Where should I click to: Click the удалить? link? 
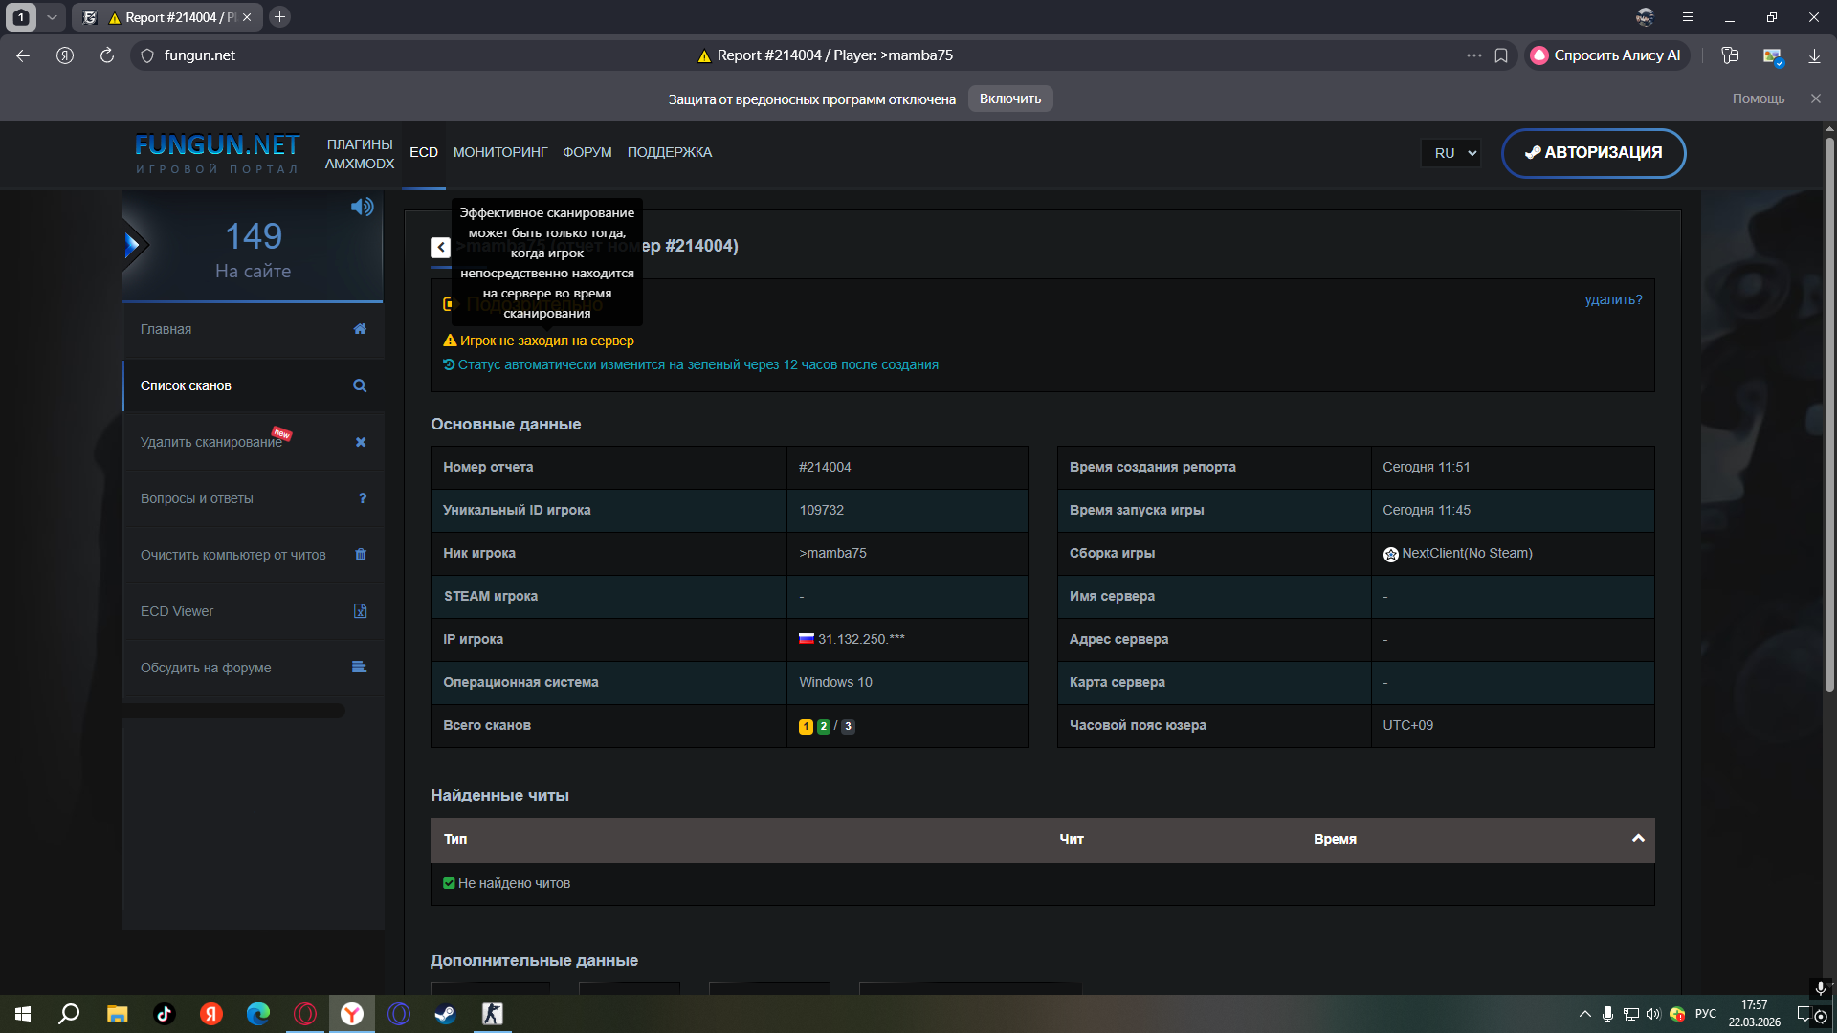1613,300
